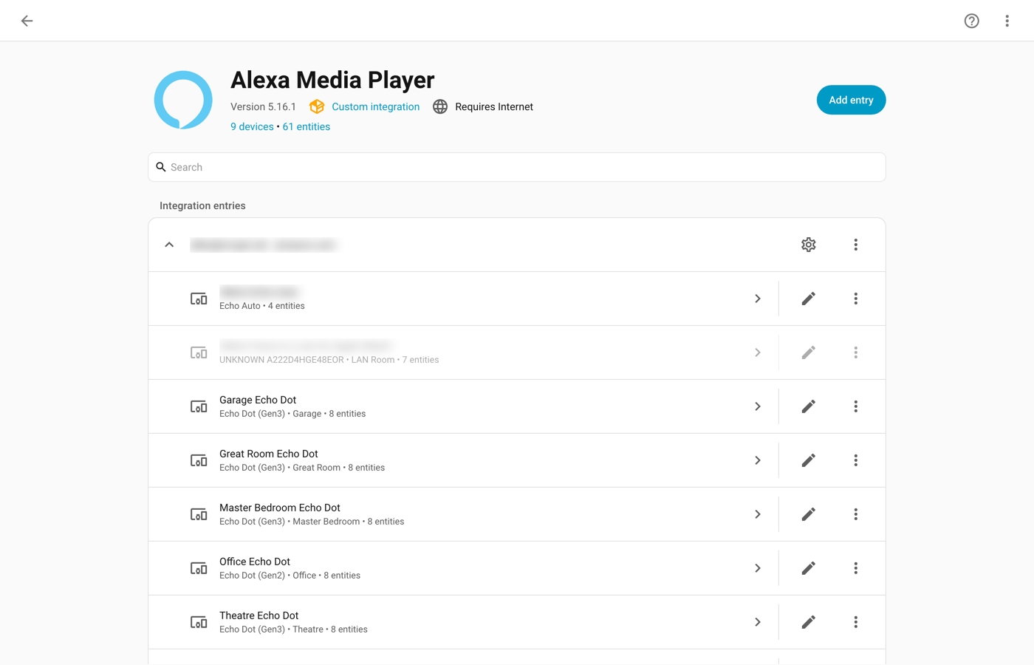Edit the Echo Auto device name
1034x665 pixels.
coord(809,299)
